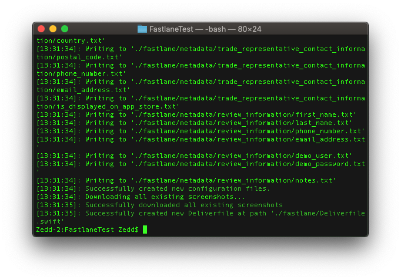Click the yellow minimize window button
This screenshot has height=280, width=401.
click(53, 29)
